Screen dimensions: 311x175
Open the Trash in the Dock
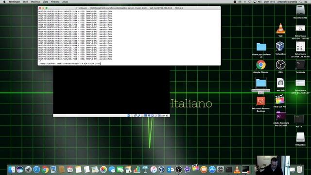pyautogui.click(x=299, y=169)
